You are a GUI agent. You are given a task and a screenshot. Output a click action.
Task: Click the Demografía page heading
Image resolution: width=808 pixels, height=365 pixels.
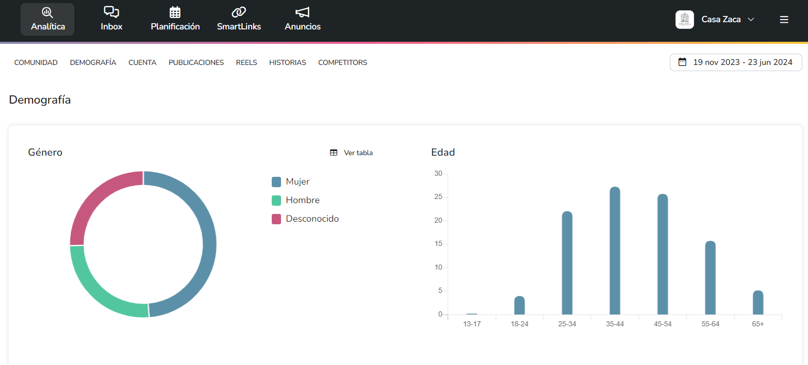(40, 100)
